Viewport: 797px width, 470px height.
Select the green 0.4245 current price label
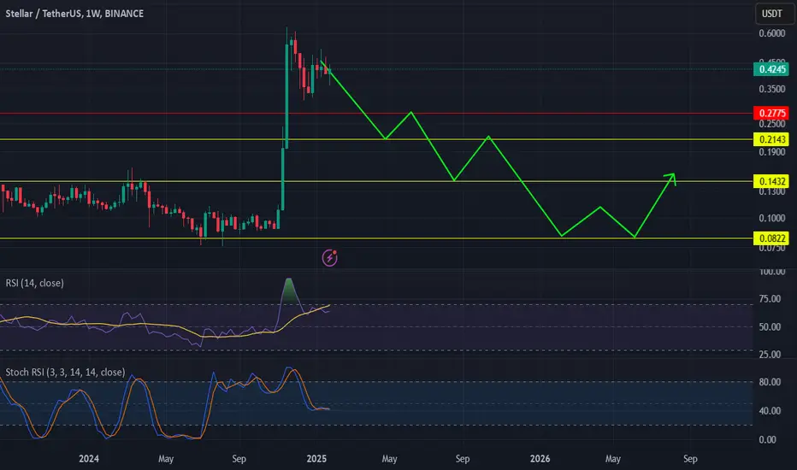point(771,69)
